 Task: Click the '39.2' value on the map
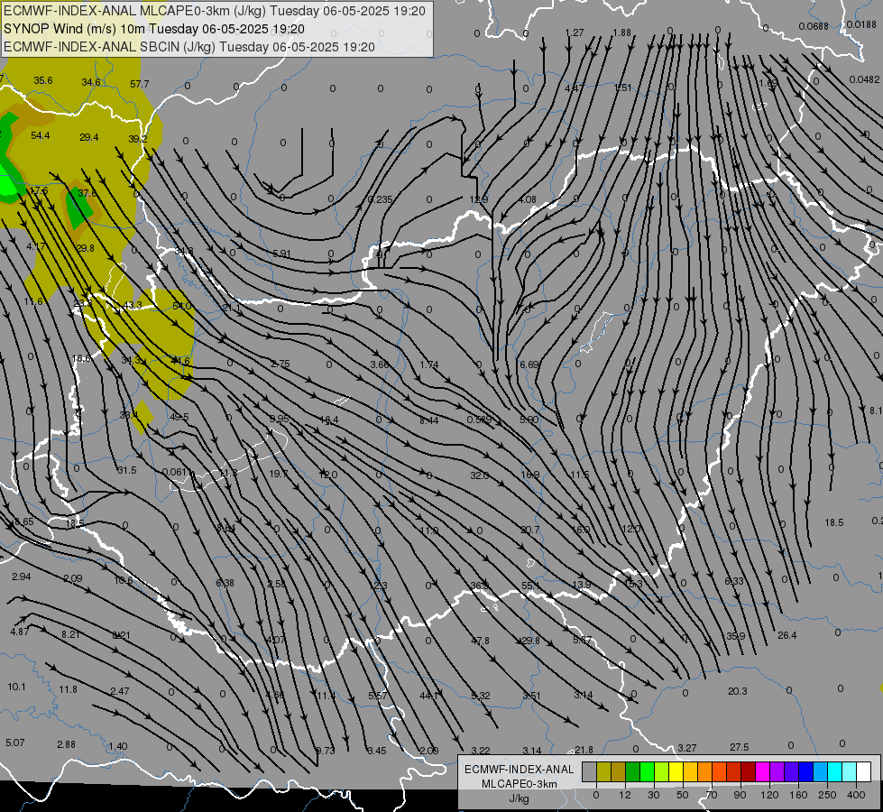(x=137, y=139)
